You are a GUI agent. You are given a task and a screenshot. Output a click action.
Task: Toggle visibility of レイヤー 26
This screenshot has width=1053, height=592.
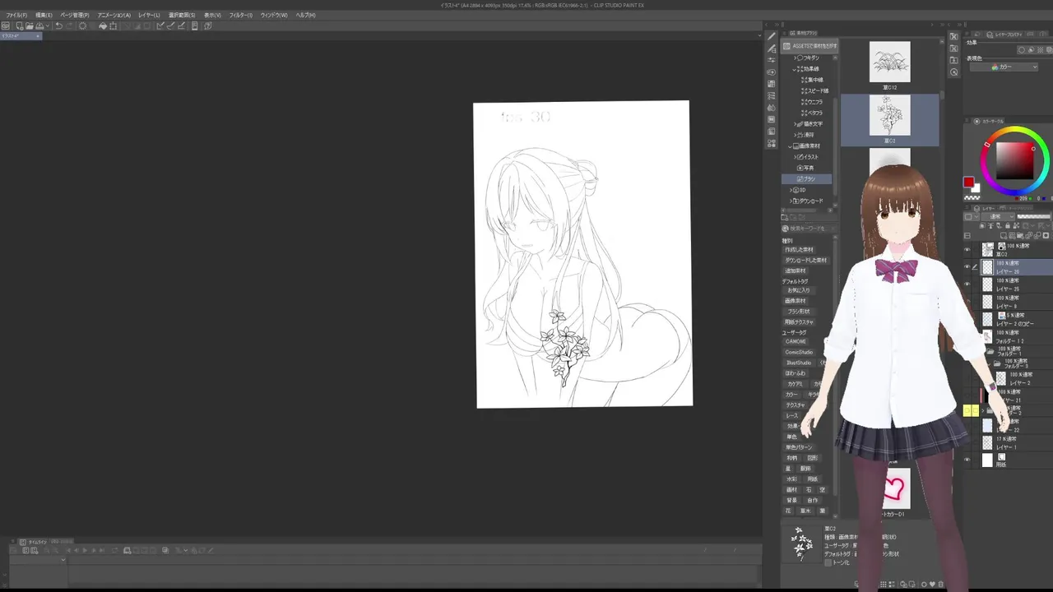(967, 267)
